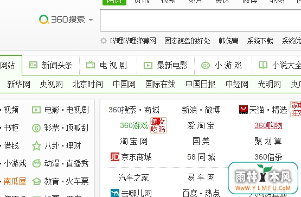
Task: Click the 新闻头条 newspaper icon
Action: click(x=33, y=65)
